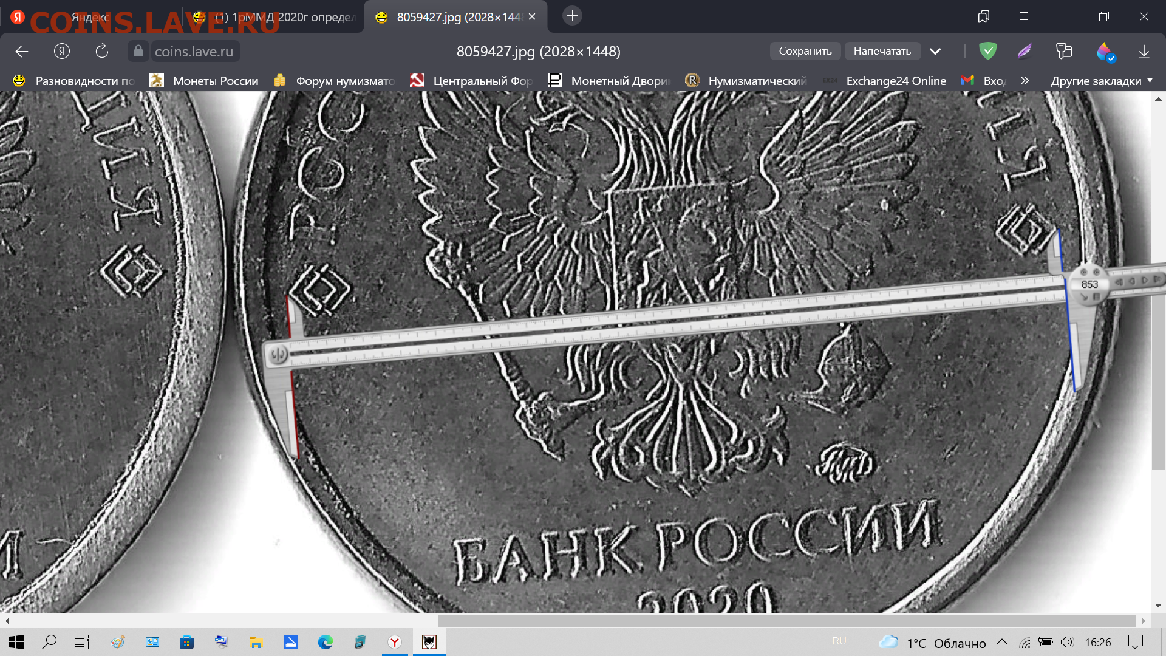Viewport: 1166px width, 656px height.
Task: Open the battery tray icon
Action: coord(1046,642)
